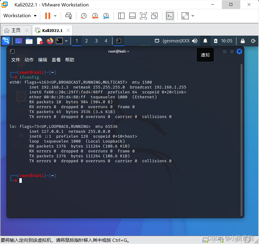The image size is (259, 244).
Task: Click the 192.168.1.3 inet address
Action: click(55, 87)
